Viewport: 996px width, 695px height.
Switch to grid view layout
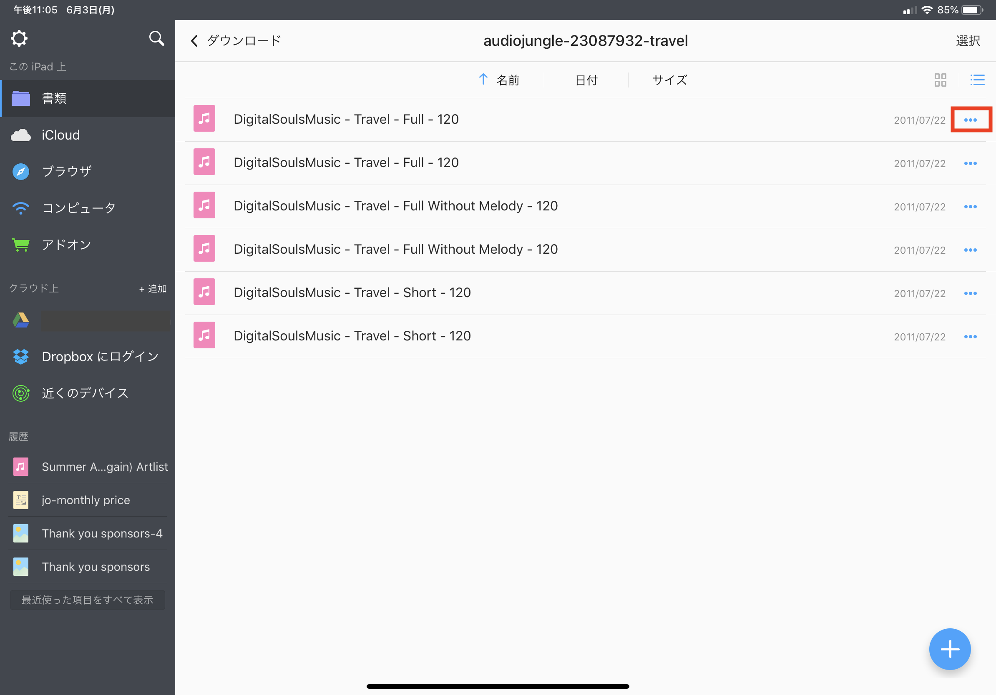(x=940, y=80)
